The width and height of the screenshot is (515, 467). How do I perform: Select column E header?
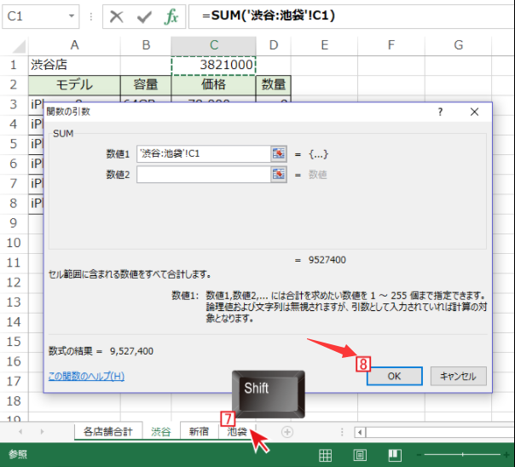pyautogui.click(x=325, y=45)
